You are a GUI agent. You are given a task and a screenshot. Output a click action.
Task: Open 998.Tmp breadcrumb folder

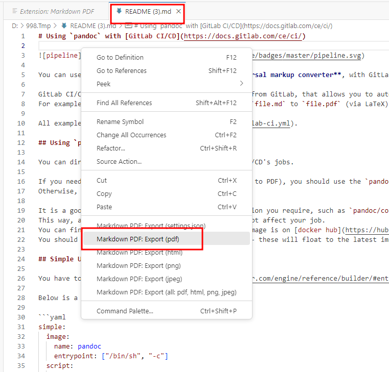(x=38, y=26)
